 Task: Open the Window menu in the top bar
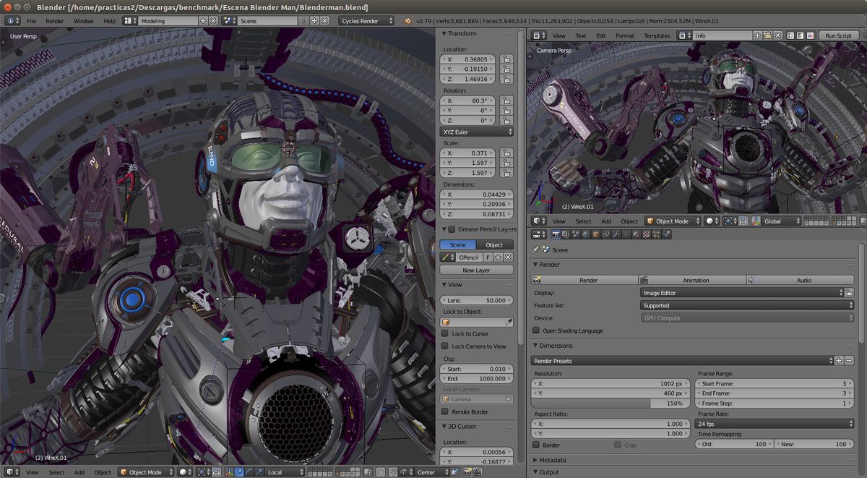point(83,21)
